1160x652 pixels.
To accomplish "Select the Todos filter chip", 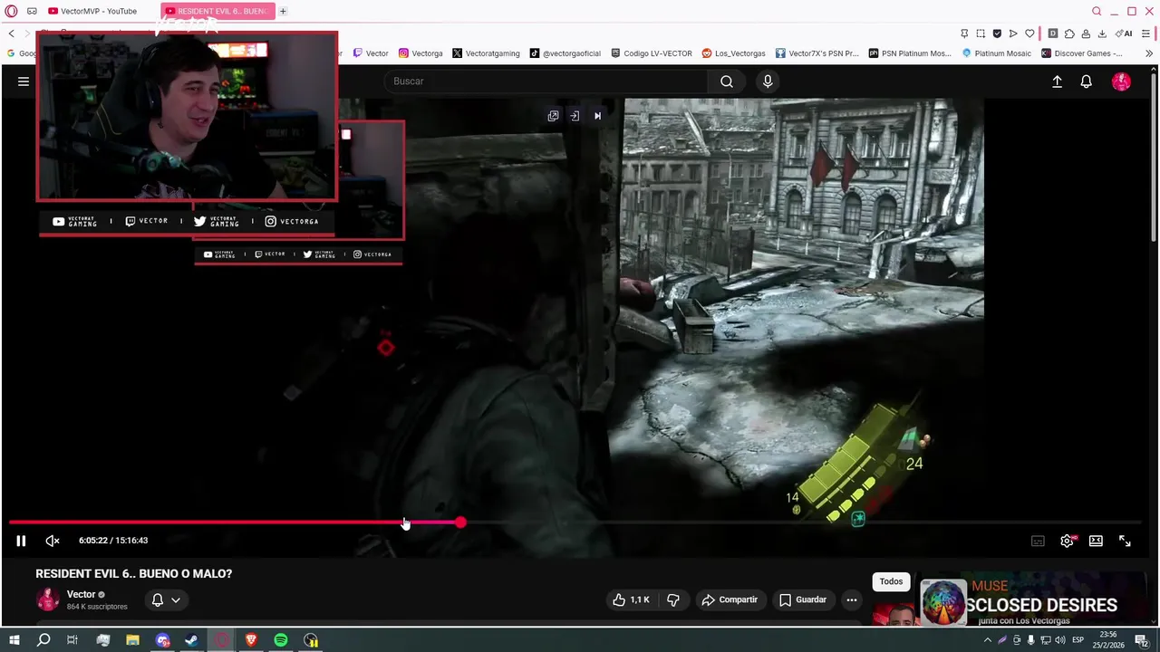I will coord(891,581).
